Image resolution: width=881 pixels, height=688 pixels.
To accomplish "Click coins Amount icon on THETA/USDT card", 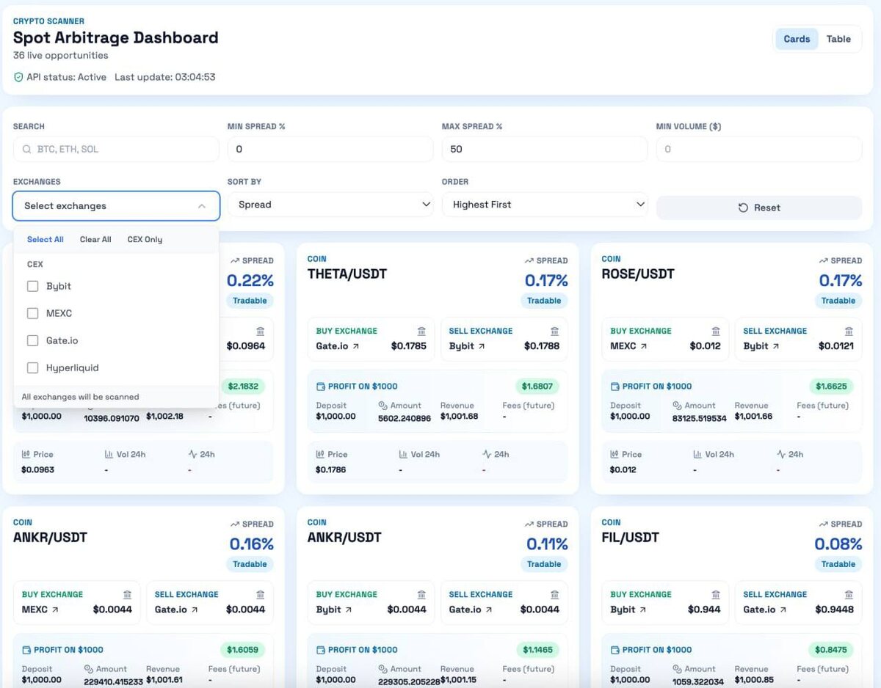I will [383, 406].
